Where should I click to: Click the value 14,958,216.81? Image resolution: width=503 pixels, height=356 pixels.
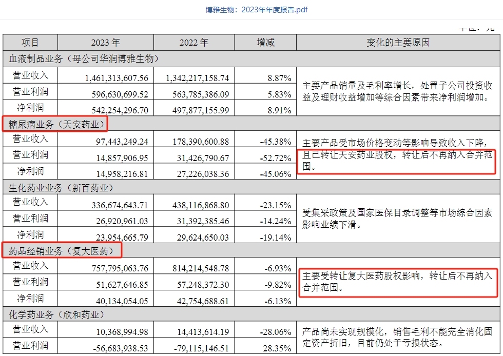point(122,174)
